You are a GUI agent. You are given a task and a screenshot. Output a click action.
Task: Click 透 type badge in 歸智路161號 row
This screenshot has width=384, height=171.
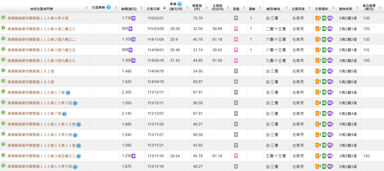[x=236, y=71]
